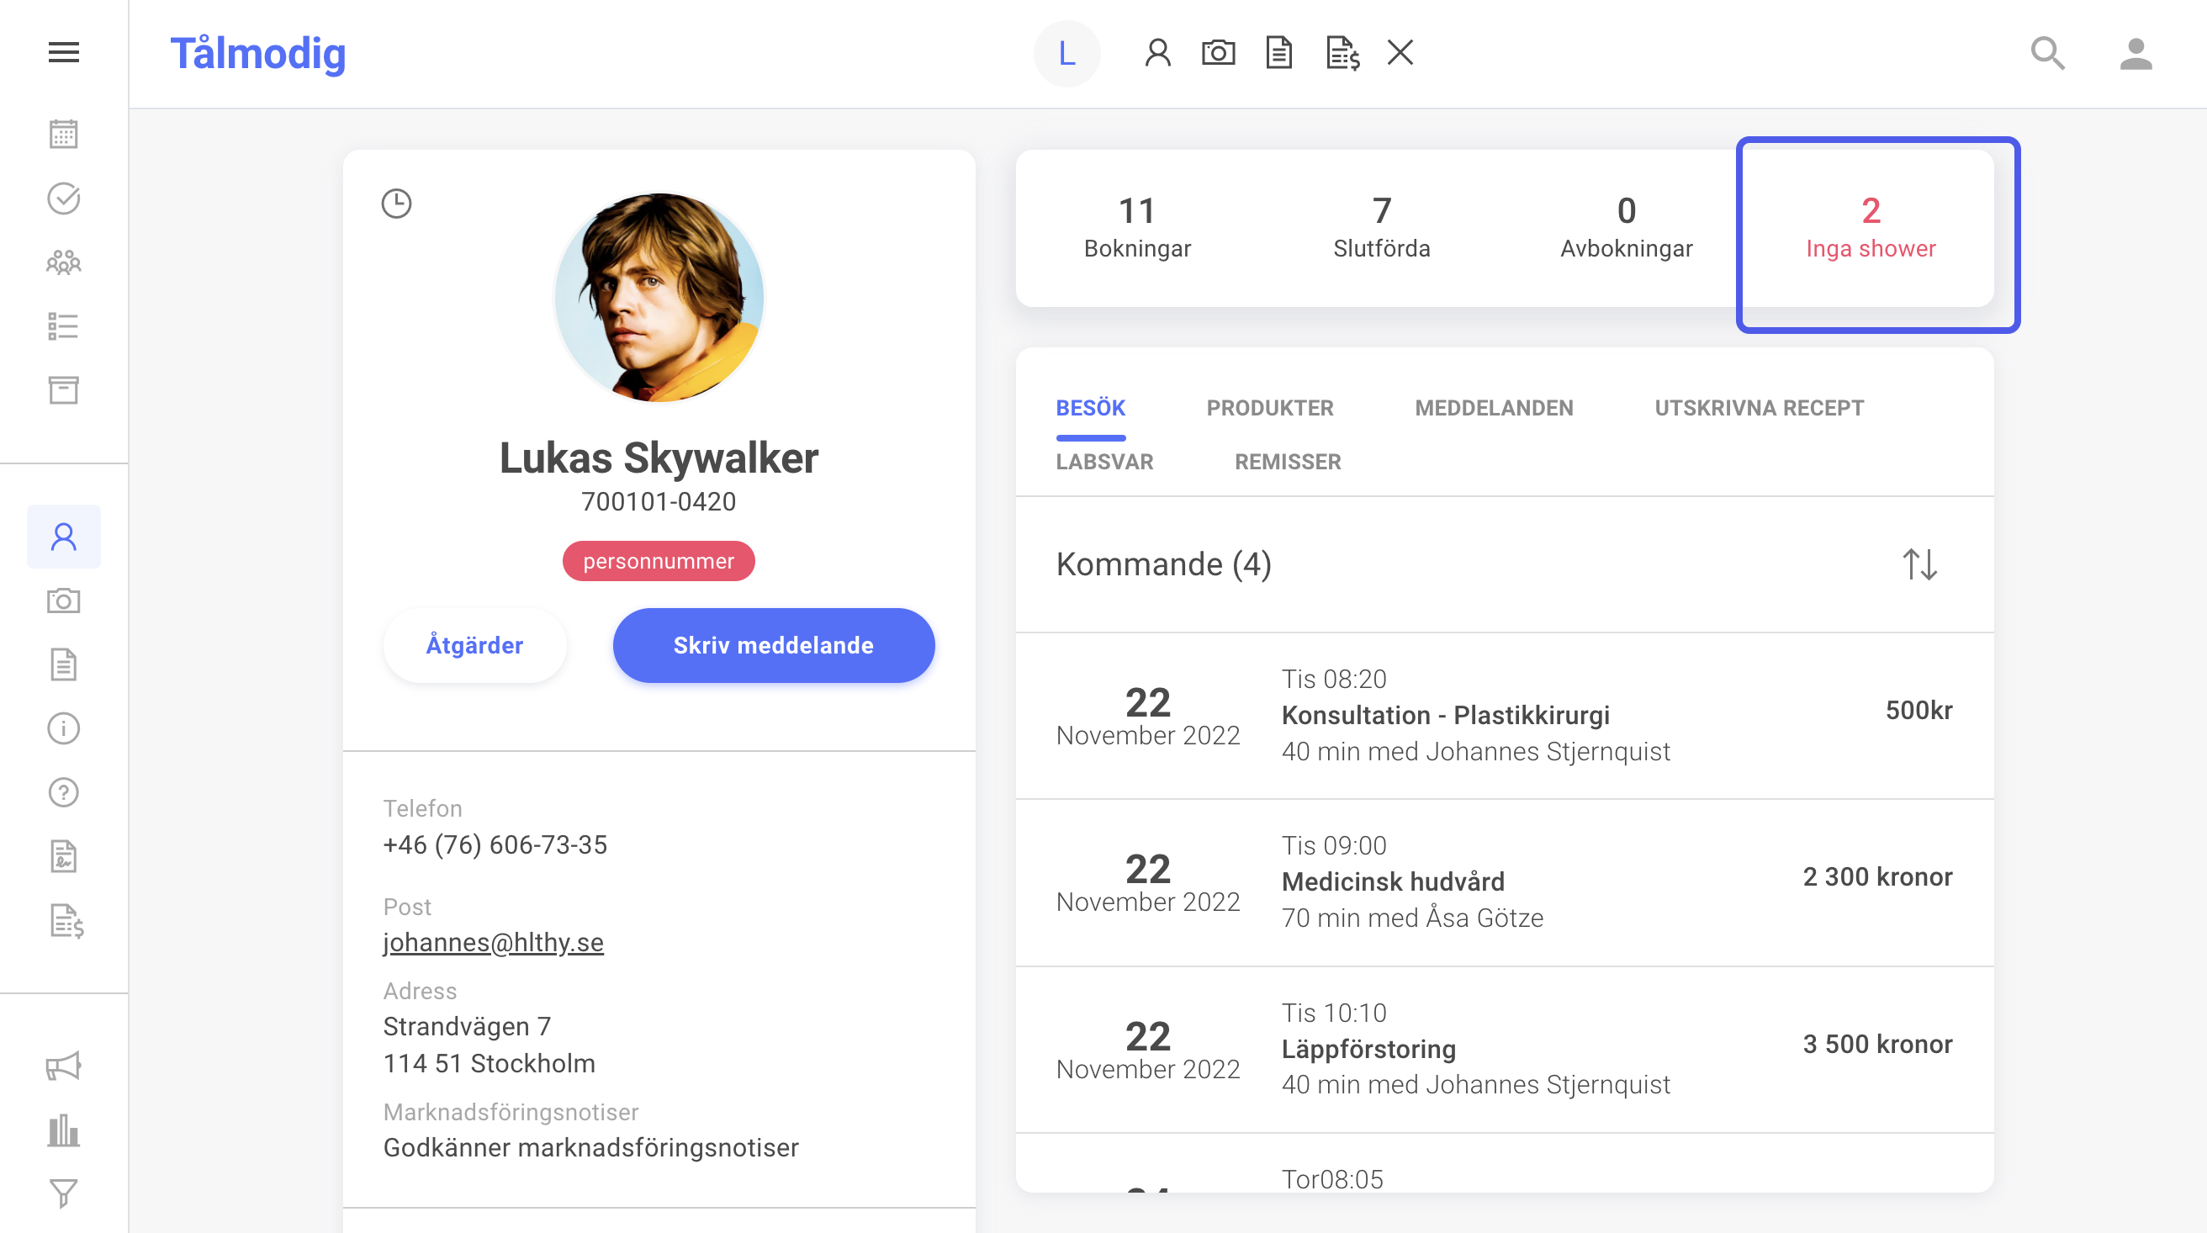
Task: Open the info circle icon in sidebar
Action: 63,728
